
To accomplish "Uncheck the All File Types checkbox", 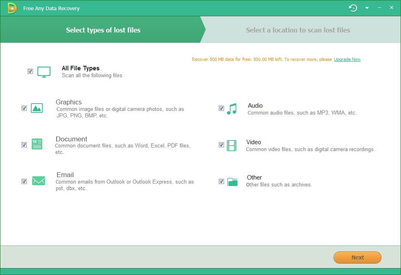I will (30, 71).
